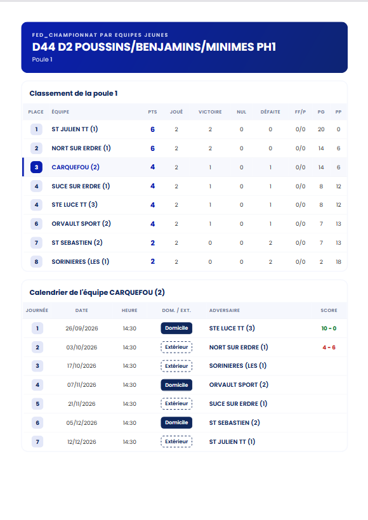Open team ST JULIEN TT (1) in ranking

coord(75,129)
